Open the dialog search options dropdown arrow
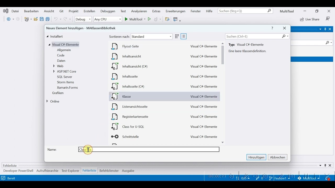This screenshot has width=335, height=188. point(288,37)
